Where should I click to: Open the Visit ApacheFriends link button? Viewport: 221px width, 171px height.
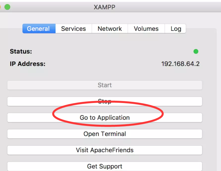click(x=105, y=150)
